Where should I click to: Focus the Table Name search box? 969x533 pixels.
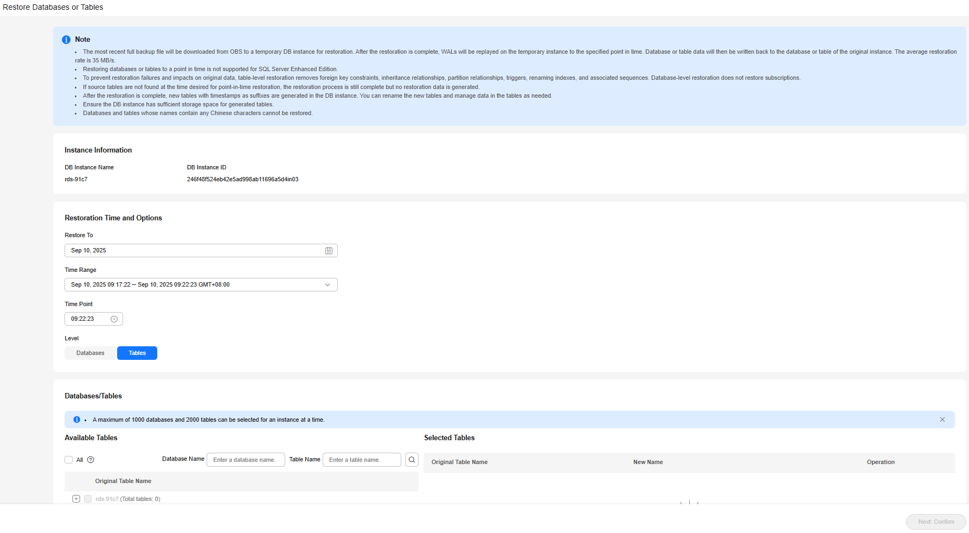click(362, 460)
